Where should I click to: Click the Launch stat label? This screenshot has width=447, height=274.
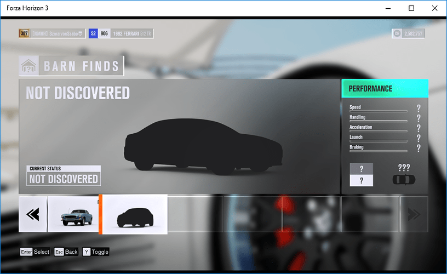[x=356, y=137]
